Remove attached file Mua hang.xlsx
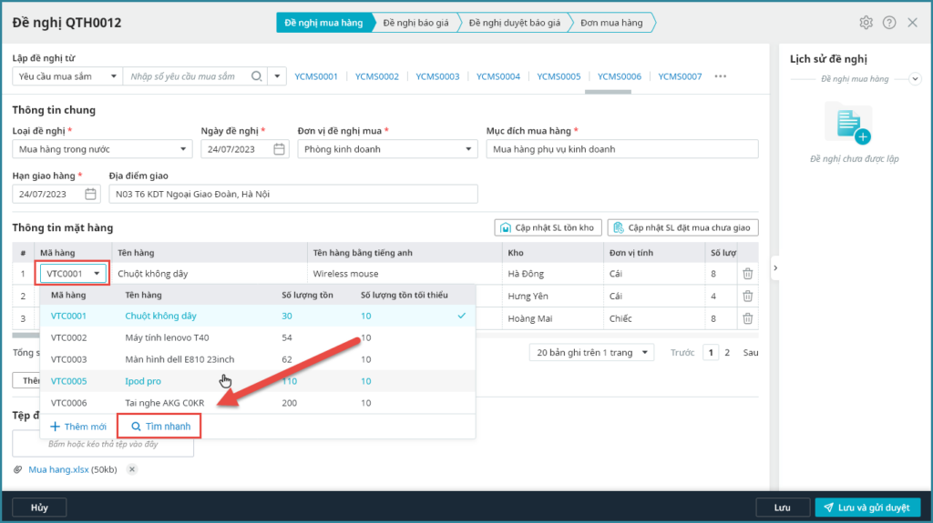 click(x=131, y=469)
